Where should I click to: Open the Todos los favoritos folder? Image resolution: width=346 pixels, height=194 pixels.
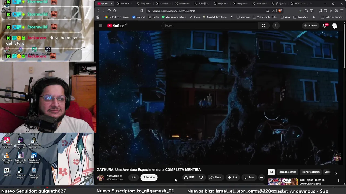332,17
